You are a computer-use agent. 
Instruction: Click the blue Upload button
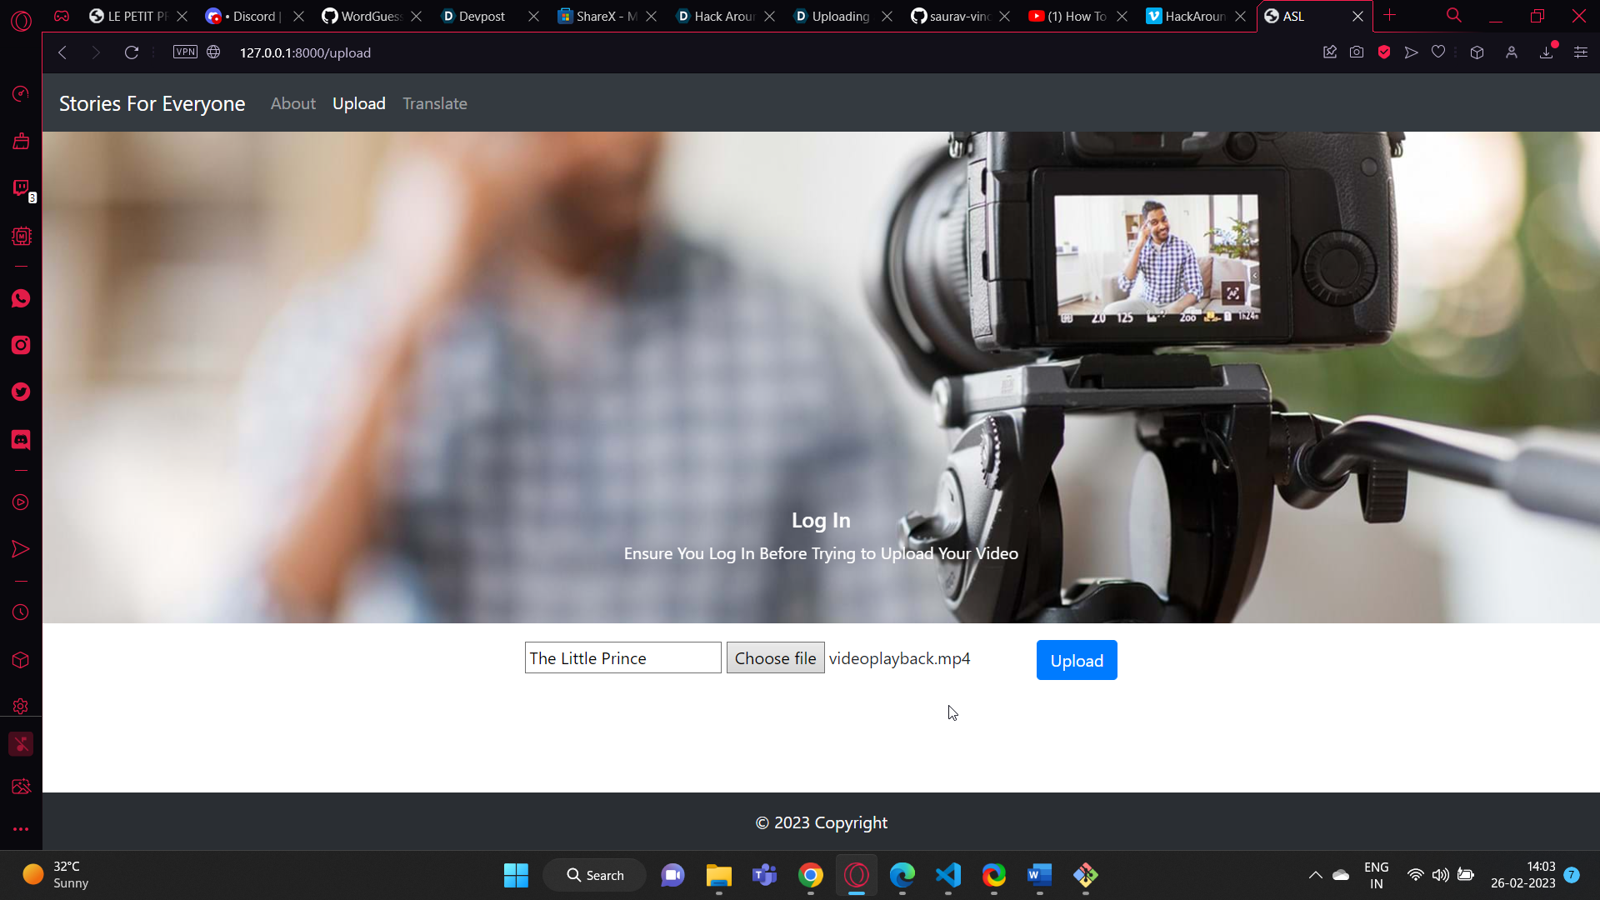[x=1076, y=660]
